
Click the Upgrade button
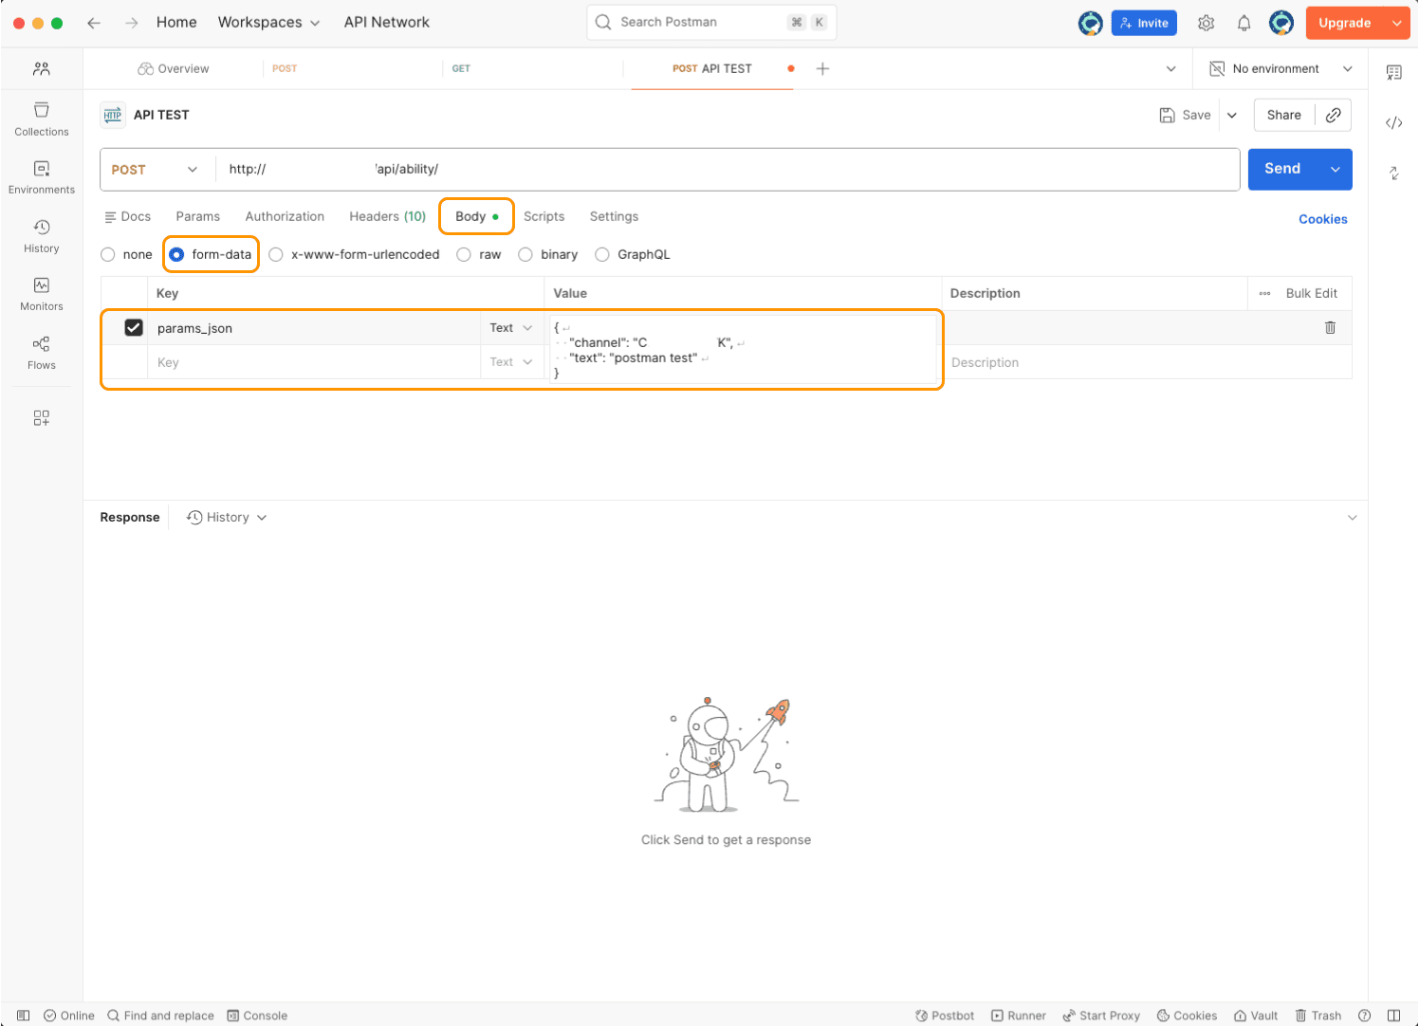pyautogui.click(x=1344, y=23)
